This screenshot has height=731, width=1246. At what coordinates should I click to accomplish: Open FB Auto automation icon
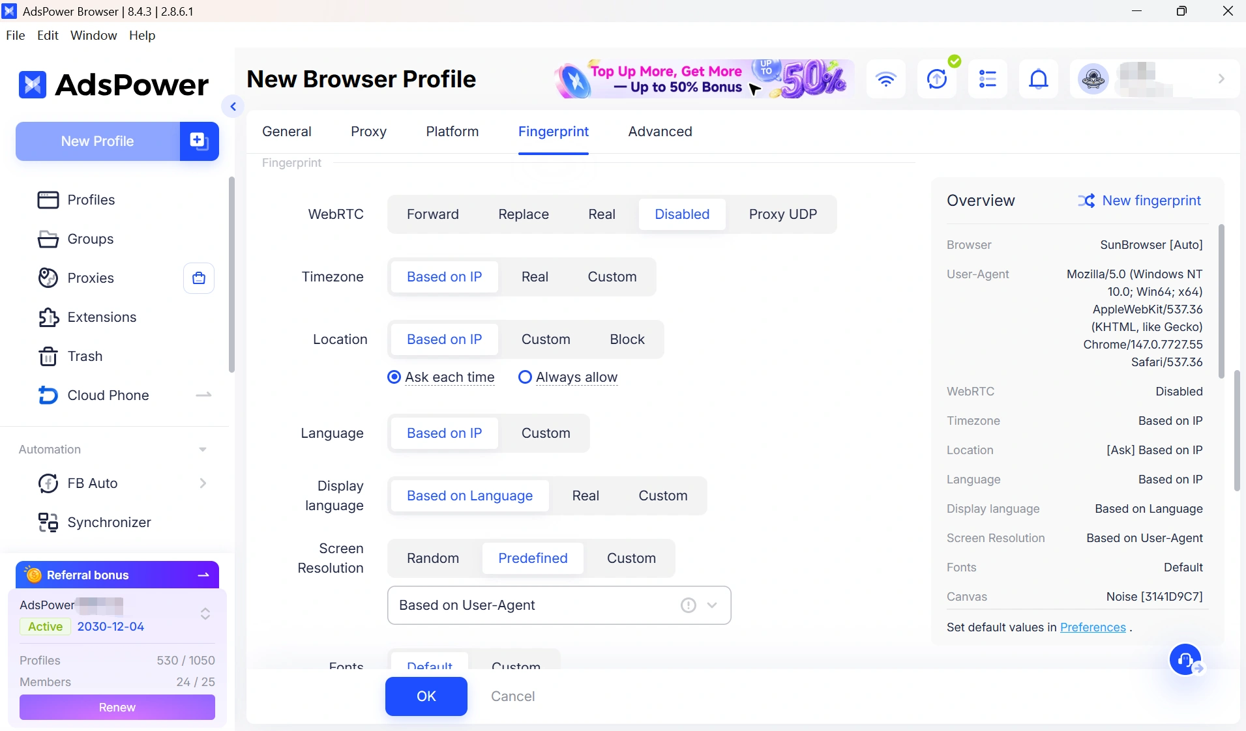point(48,483)
